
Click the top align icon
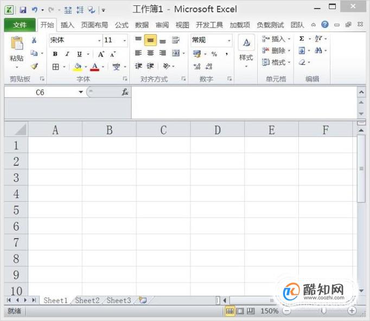tap(138, 40)
